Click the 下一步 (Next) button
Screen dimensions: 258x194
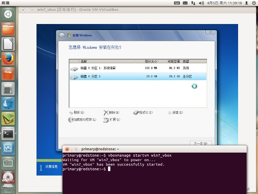tap(201, 143)
